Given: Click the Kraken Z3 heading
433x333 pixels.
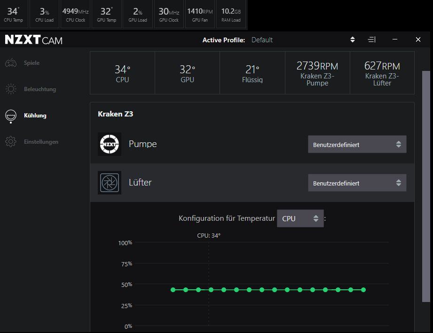Looking at the screenshot, I should [116, 114].
